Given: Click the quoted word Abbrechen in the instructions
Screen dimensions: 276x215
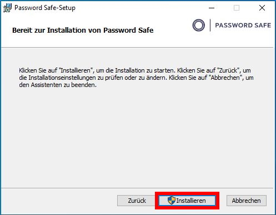Looking at the screenshot, I should (x=225, y=78).
